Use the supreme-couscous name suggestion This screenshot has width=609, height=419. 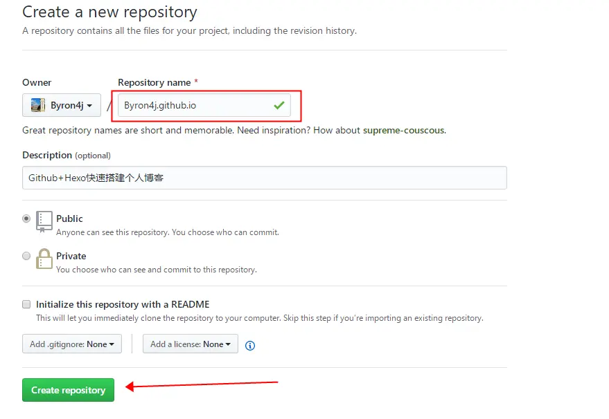tap(403, 130)
